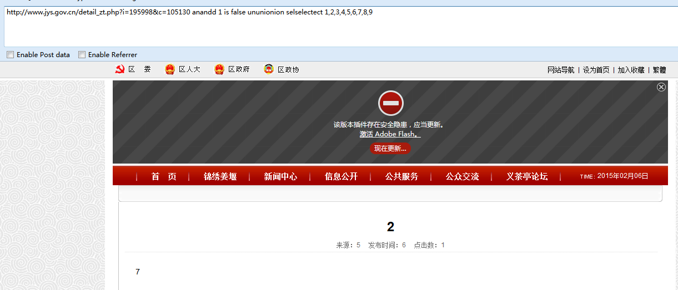Viewport: 678px width, 290px height.
Task: Open the 公众交流 menu item
Action: click(x=462, y=176)
